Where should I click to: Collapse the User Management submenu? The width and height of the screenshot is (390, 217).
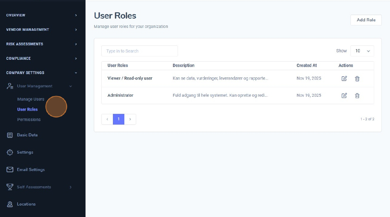71,86
